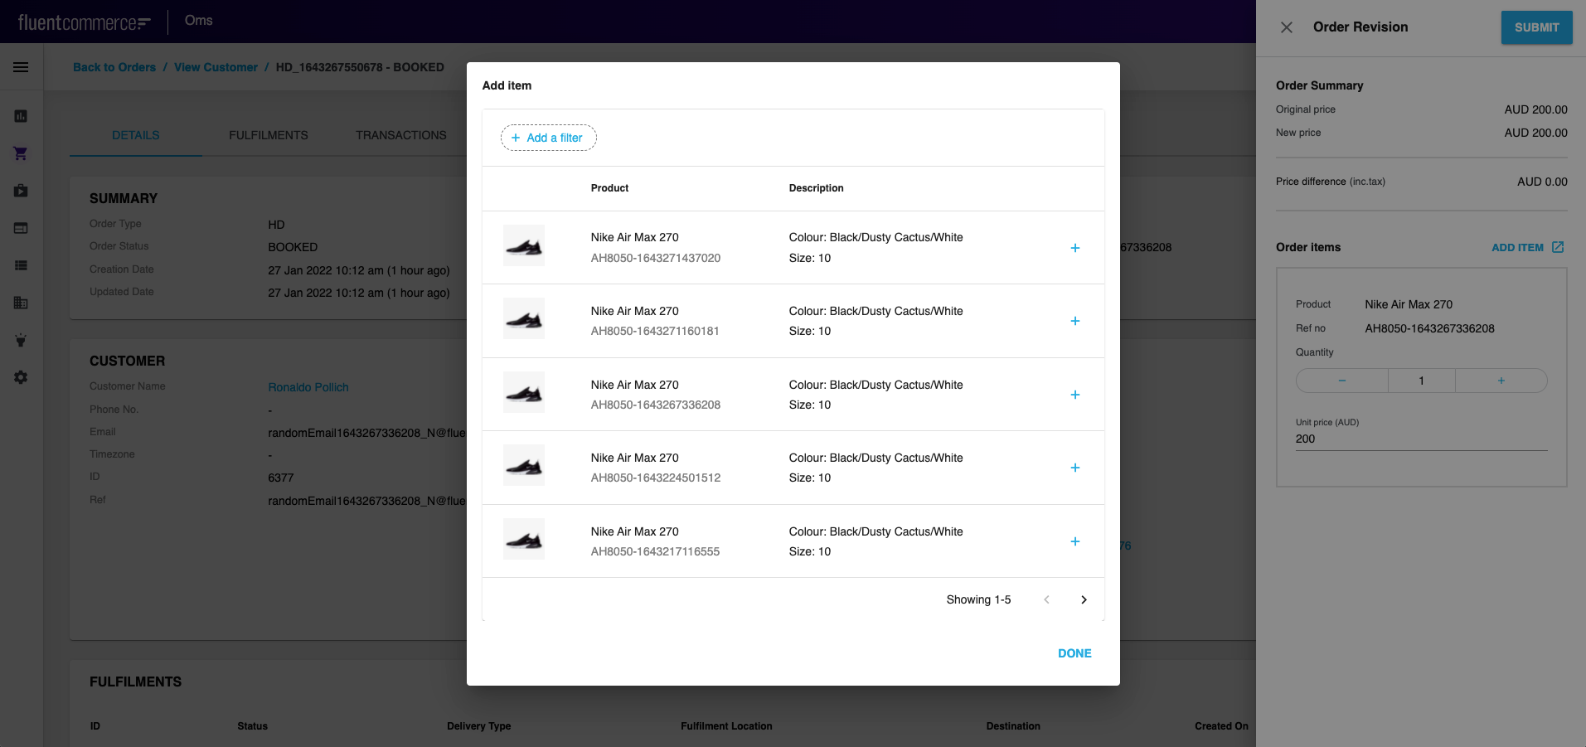Go to the next page of products

point(1084,599)
